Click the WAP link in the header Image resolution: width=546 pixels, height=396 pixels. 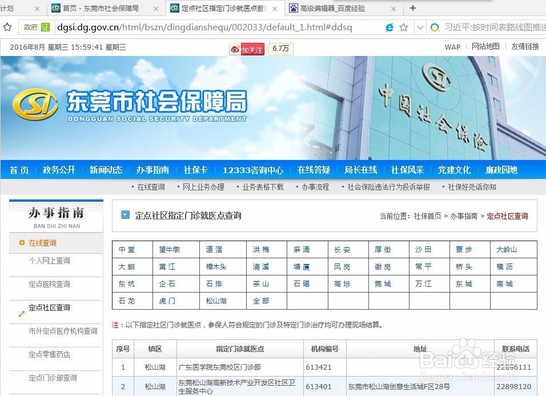[x=453, y=47]
